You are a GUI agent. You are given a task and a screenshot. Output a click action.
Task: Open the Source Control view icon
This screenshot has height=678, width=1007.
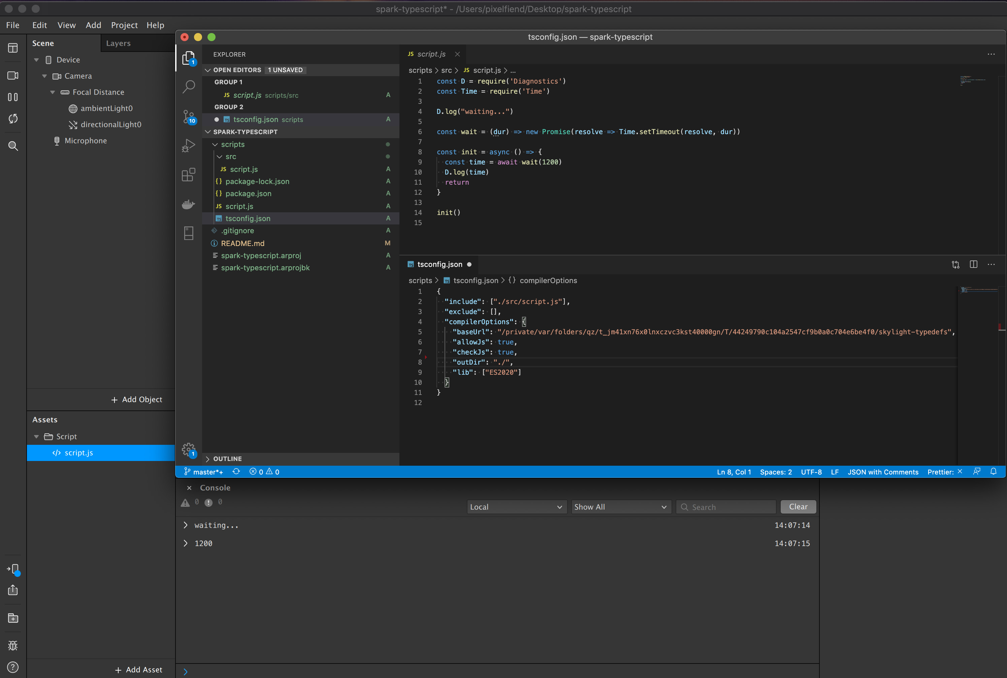[x=189, y=117]
